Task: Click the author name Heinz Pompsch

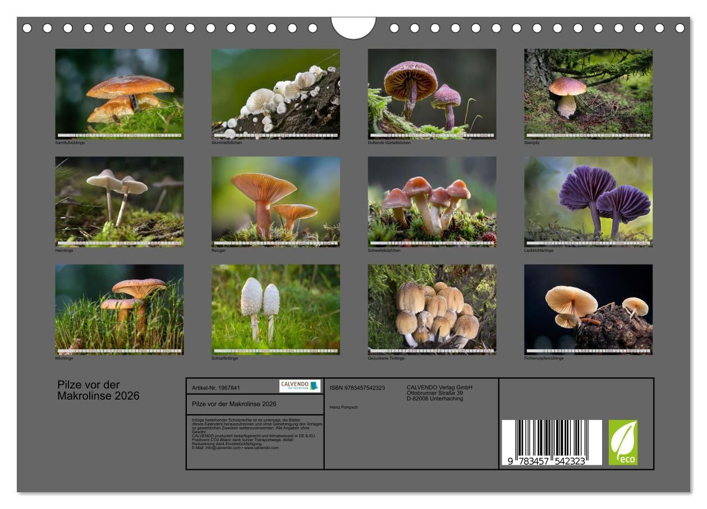Action: [x=343, y=407]
